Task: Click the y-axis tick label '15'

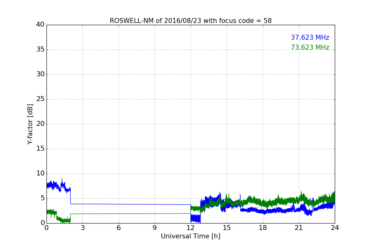Action: click(x=40, y=149)
